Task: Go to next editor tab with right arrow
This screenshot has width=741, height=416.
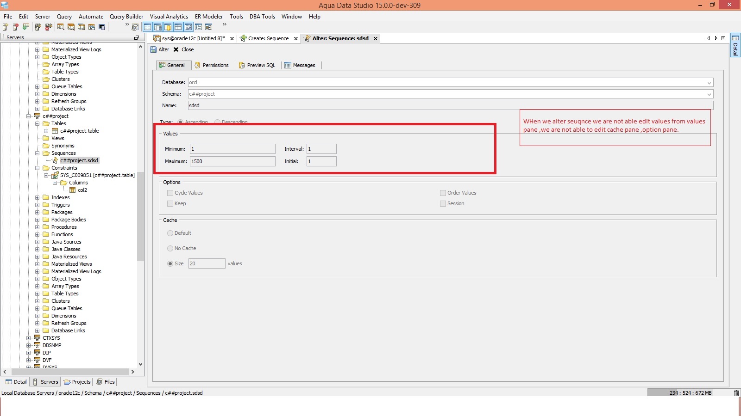Action: (x=716, y=38)
